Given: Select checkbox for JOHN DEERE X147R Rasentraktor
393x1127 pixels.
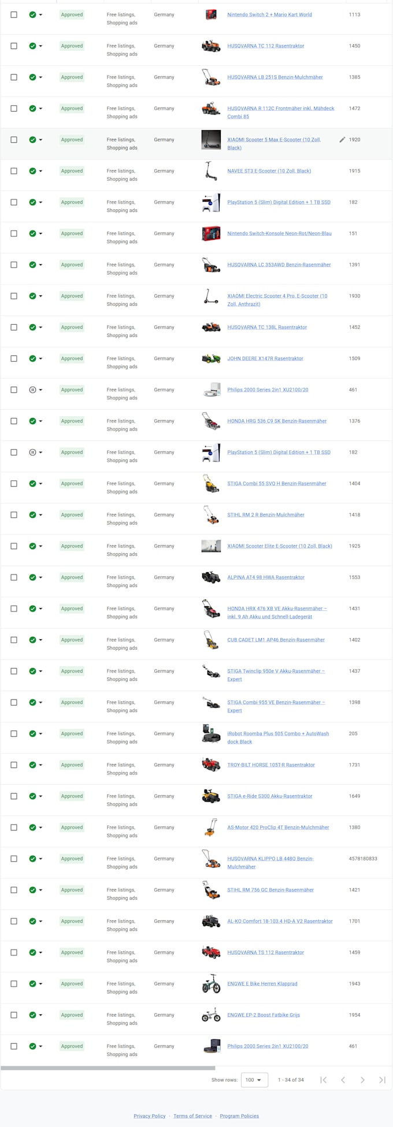Looking at the screenshot, I should point(14,358).
